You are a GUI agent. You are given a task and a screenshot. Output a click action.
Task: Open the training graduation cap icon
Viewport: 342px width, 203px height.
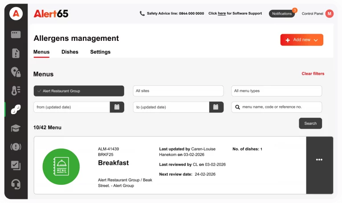click(16, 128)
